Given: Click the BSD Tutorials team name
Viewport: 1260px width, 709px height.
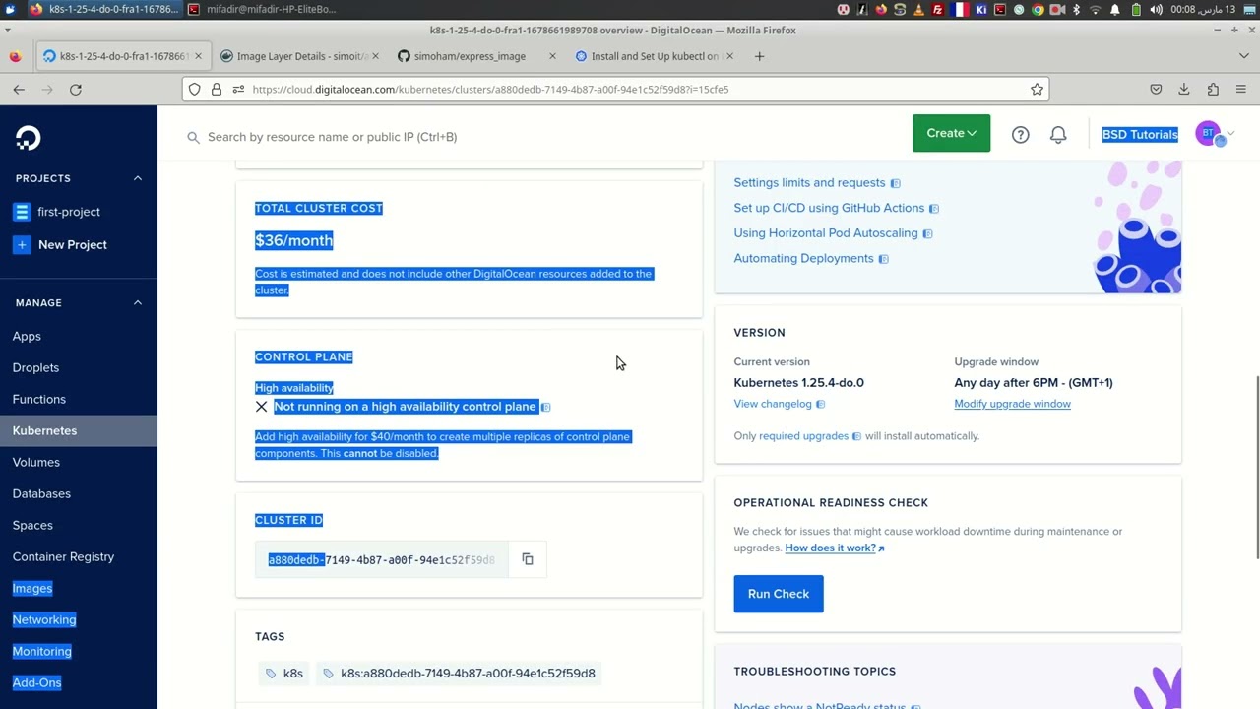Looking at the screenshot, I should point(1140,134).
